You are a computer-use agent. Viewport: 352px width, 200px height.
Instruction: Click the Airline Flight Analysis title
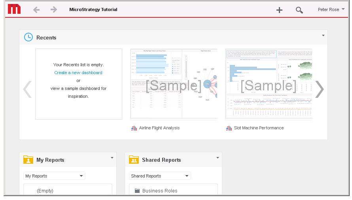pyautogui.click(x=159, y=128)
